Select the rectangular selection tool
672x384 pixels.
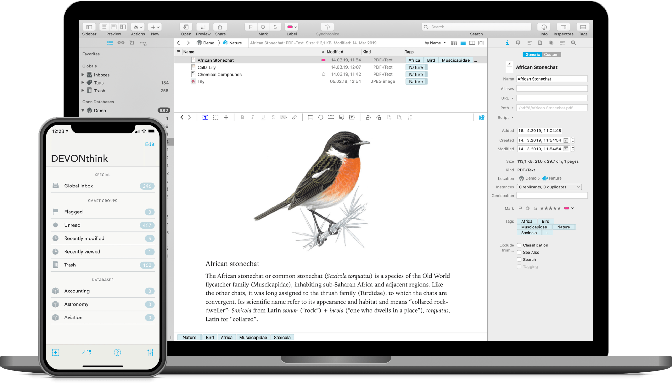[x=216, y=118]
